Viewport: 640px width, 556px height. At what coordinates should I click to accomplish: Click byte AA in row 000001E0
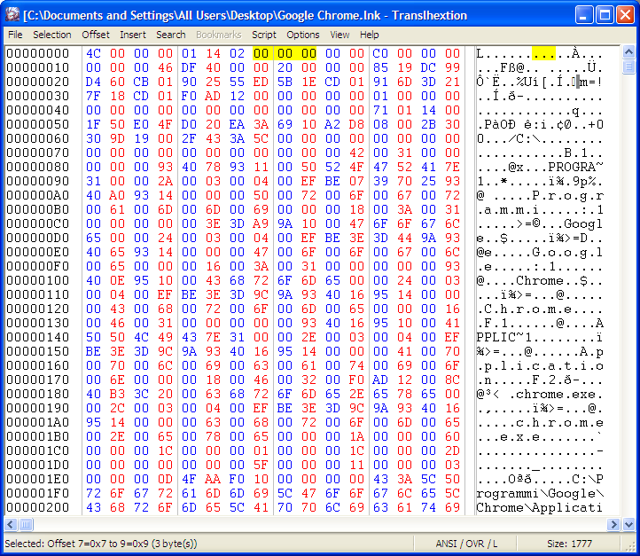coord(213,479)
